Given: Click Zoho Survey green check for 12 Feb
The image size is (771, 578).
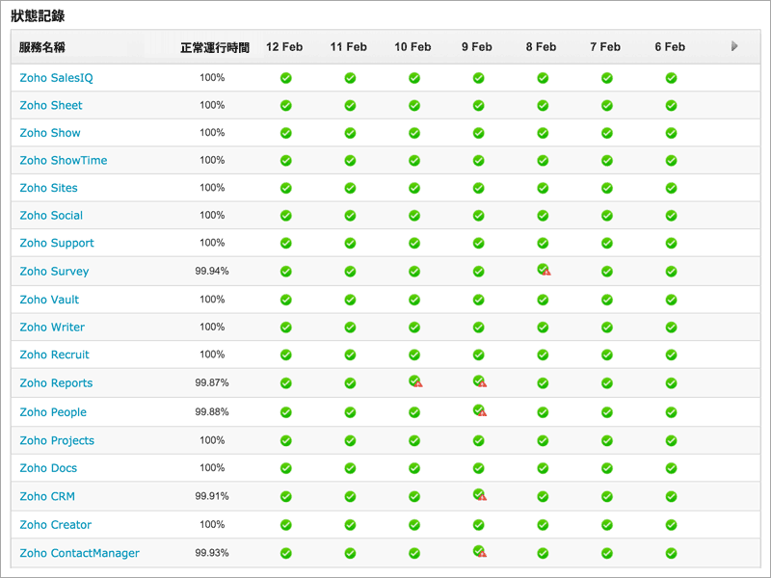Looking at the screenshot, I should click(x=285, y=272).
